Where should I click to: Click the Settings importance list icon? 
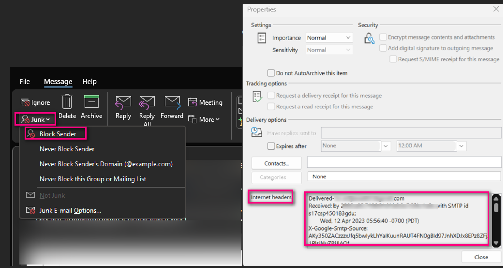coord(262,38)
